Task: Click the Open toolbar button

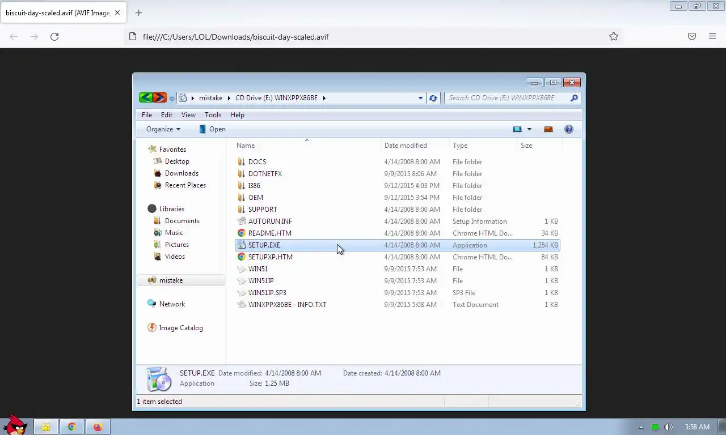Action: [x=212, y=129]
